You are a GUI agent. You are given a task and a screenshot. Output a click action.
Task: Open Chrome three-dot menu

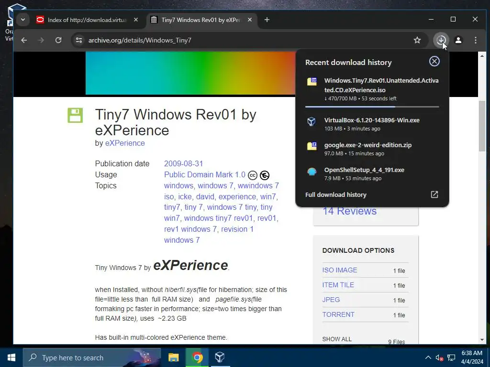pos(475,40)
